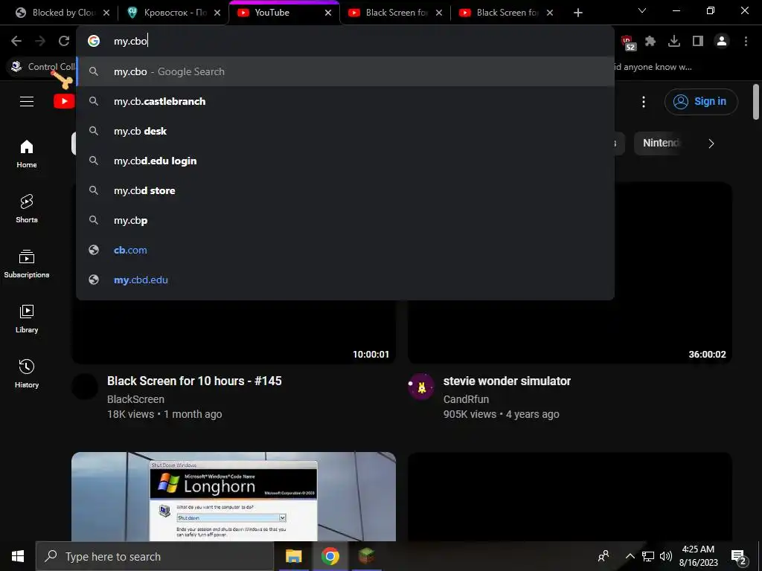Toggle the Chrome side panel icon

point(698,42)
